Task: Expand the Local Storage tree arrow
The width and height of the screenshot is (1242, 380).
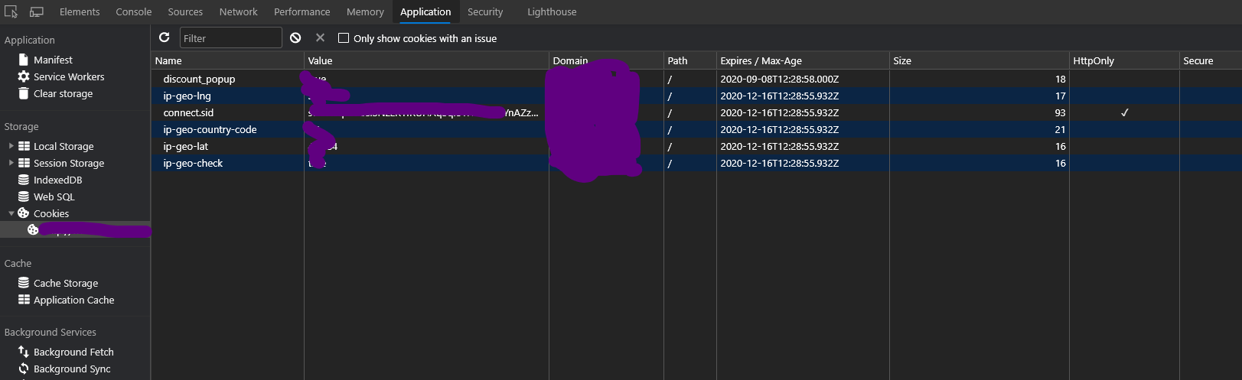Action: 11,146
